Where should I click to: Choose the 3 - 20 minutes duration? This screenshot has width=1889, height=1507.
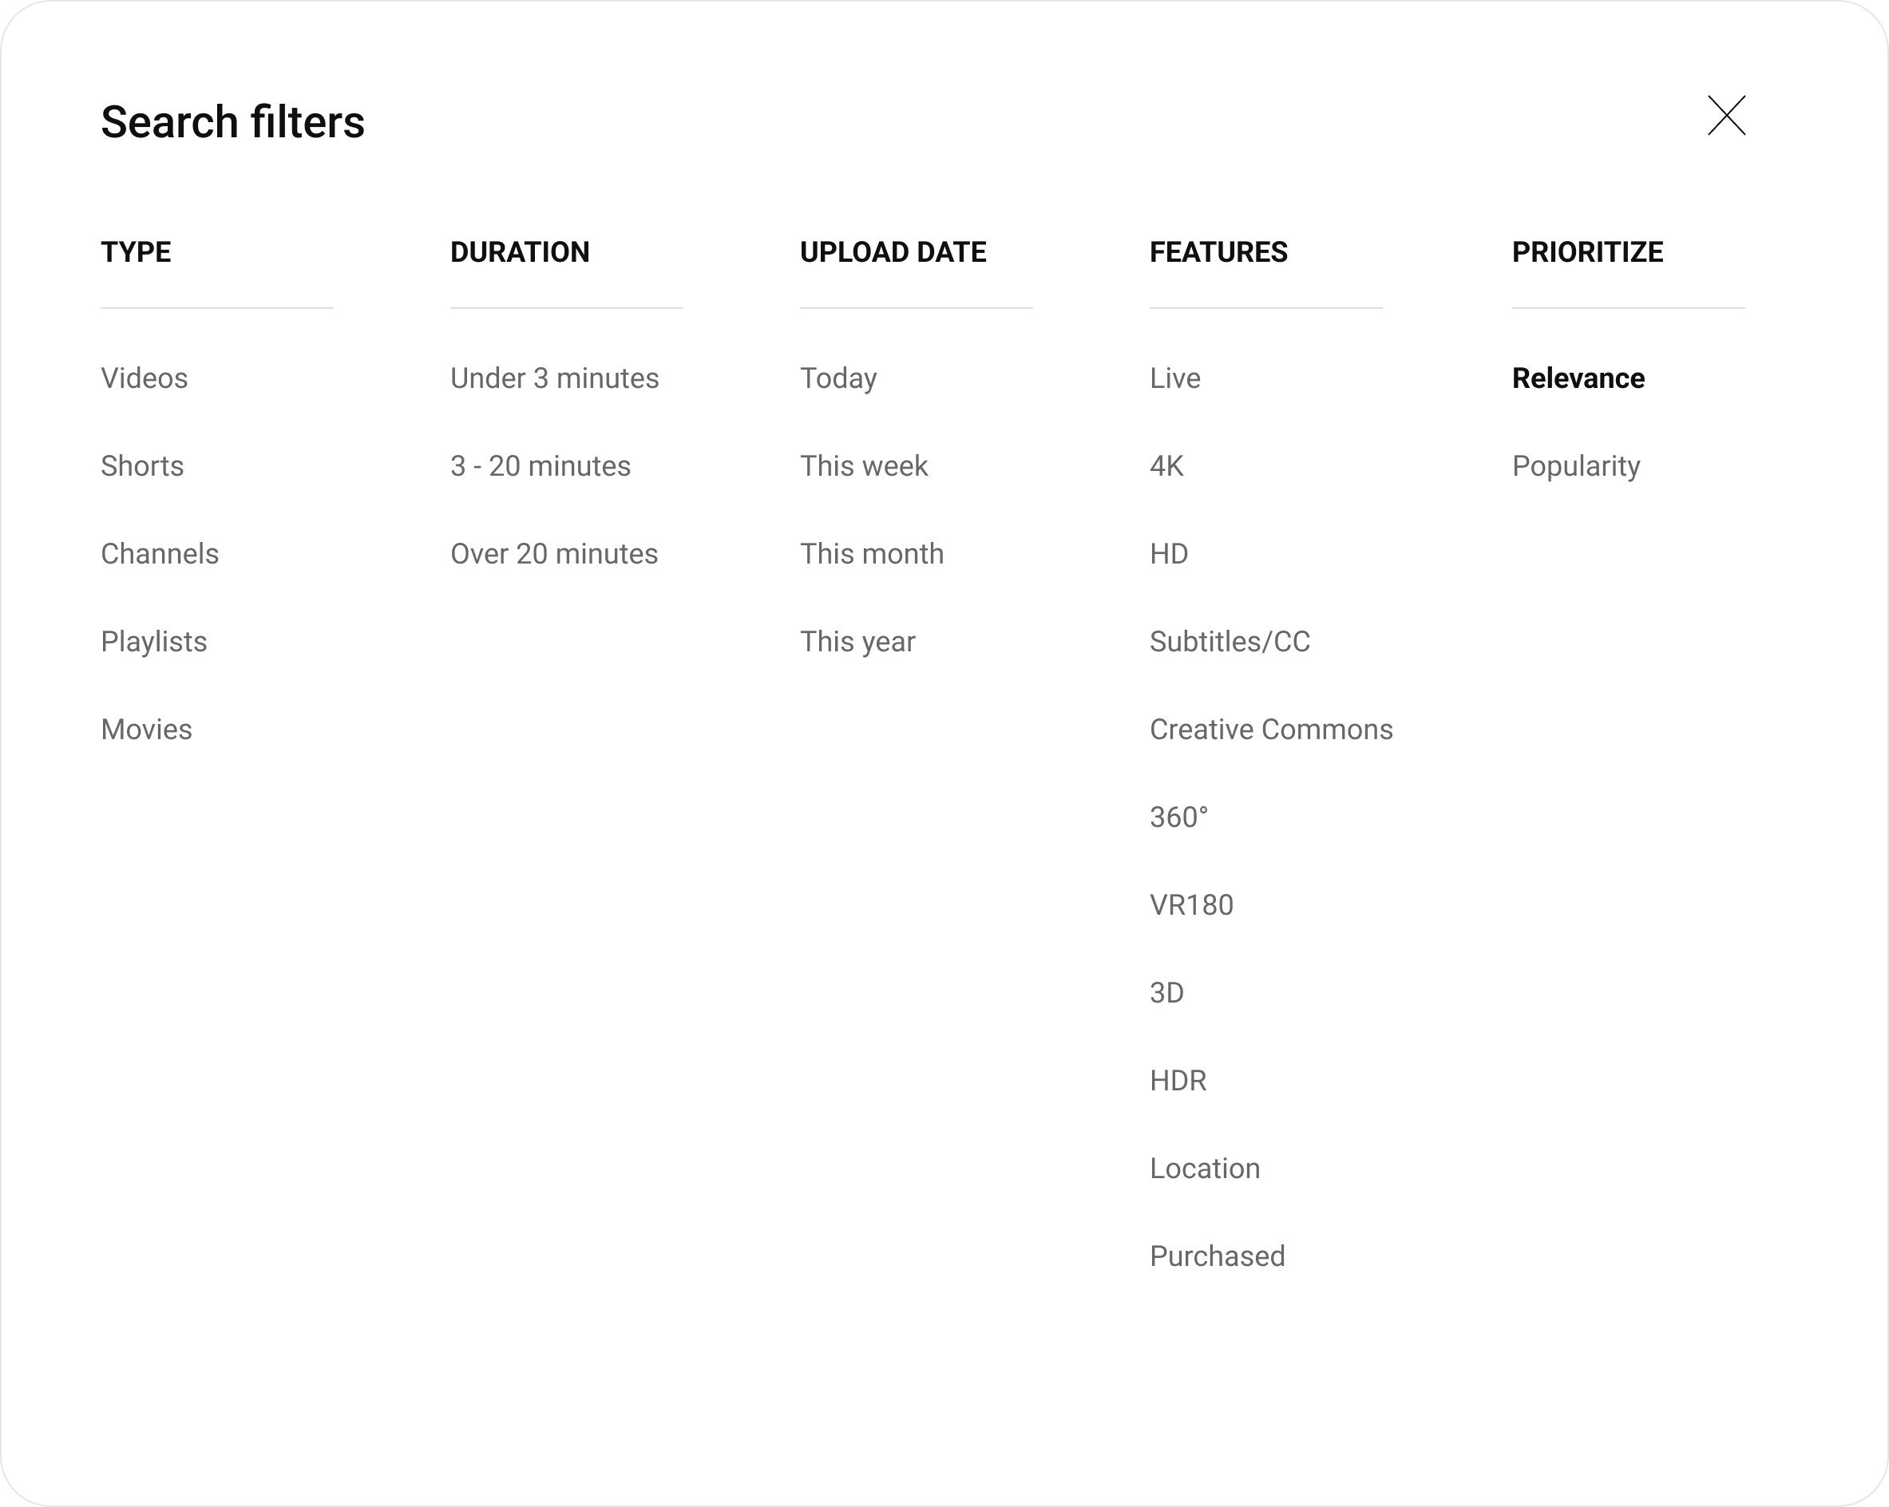541,466
